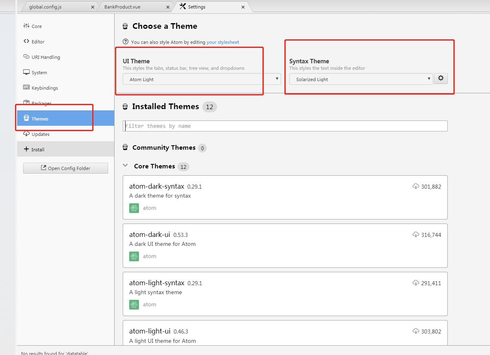
Task: Collapse the Core Themes section chevron
Action: pos(126,166)
